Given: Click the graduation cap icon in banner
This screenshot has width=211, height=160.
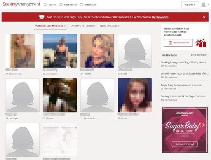Looking at the screenshot, I should 41,17.
